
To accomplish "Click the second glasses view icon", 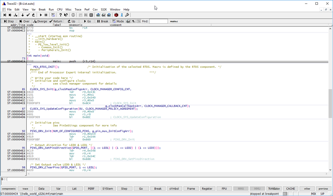I will (x=103, y=15).
